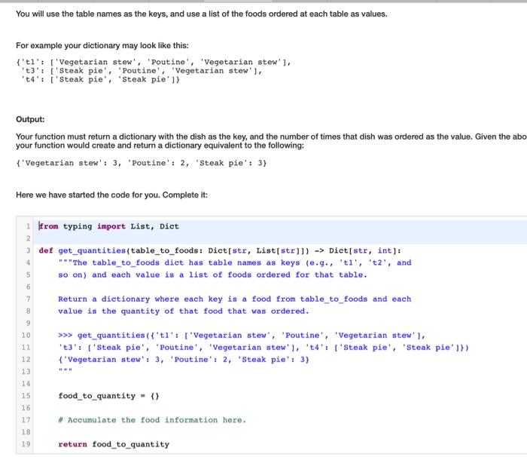Click the 'return food_to_quantity' line

click(x=114, y=444)
